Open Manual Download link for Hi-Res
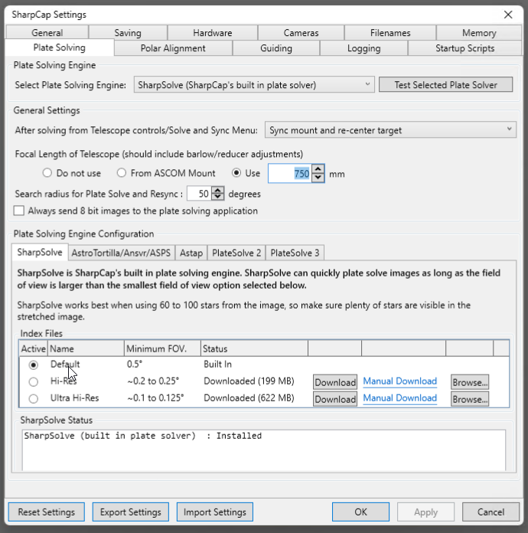 click(400, 381)
